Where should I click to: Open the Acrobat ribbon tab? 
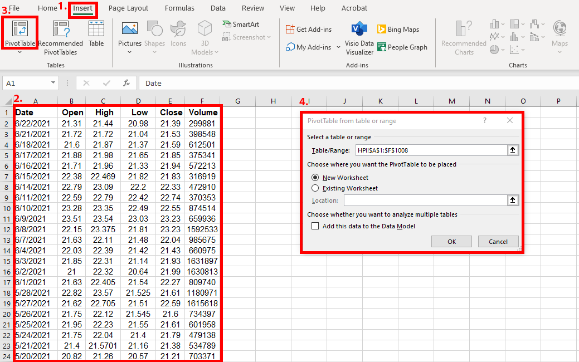coord(354,8)
